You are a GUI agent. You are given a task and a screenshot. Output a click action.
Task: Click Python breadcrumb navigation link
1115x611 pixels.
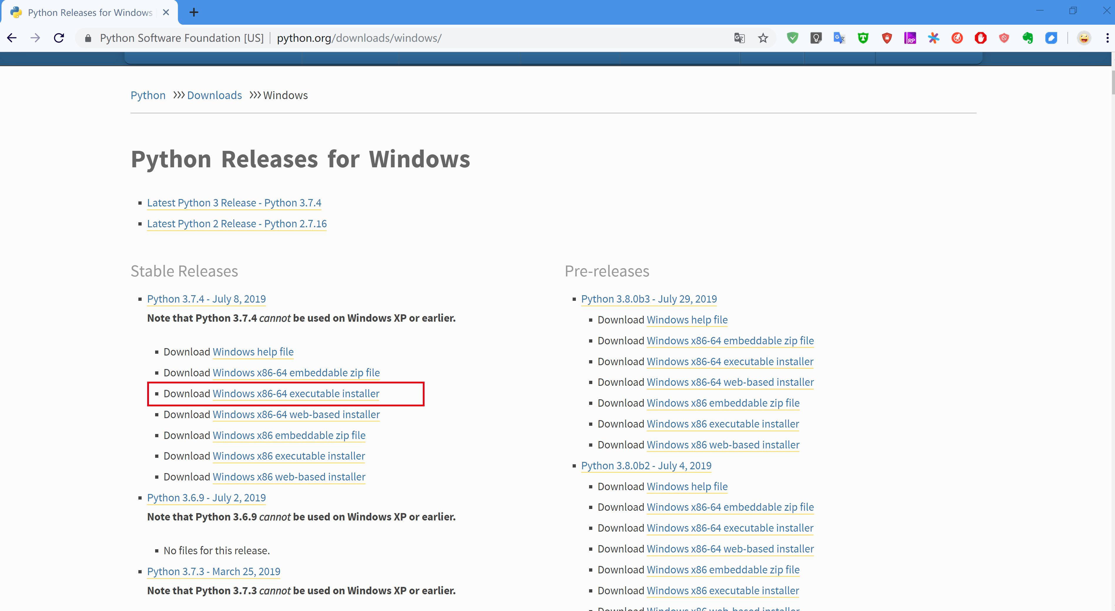(147, 95)
